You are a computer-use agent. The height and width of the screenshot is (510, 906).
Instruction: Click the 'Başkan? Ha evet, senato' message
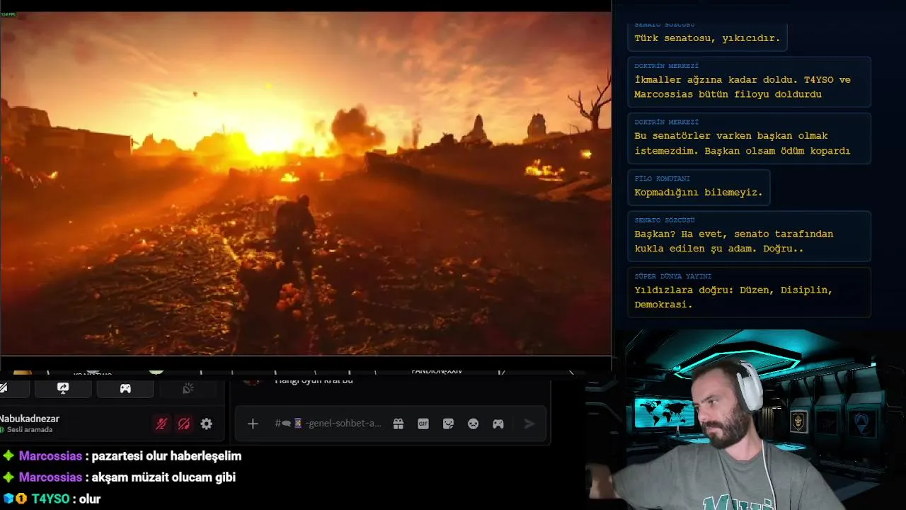[x=749, y=236]
